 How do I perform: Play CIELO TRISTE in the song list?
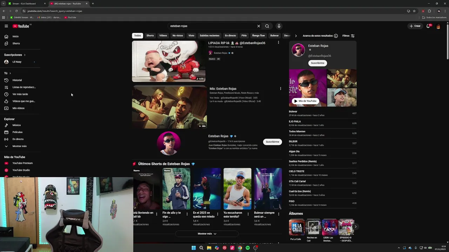[x=323, y=173]
